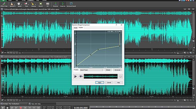Open the Cleanup tool
Screen dimensions: 196x109
click(33, 4)
